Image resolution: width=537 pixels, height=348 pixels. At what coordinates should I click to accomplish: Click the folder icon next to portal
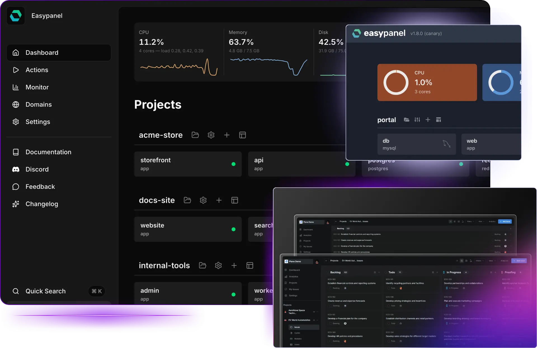(407, 120)
